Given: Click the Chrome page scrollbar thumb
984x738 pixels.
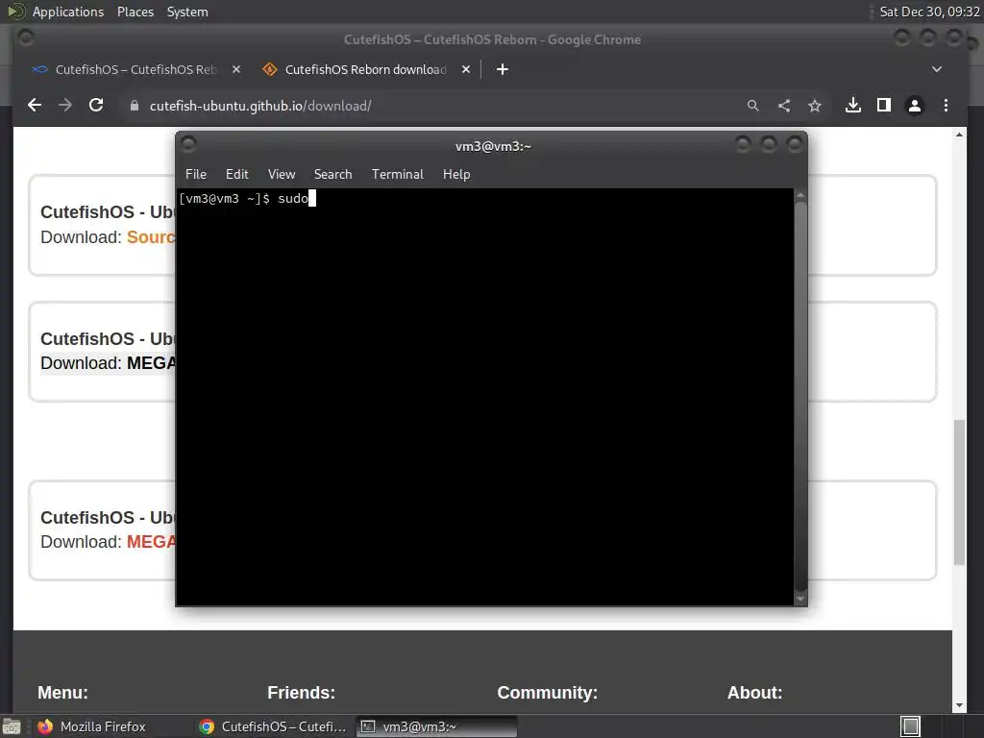Looking at the screenshot, I should [x=959, y=491].
